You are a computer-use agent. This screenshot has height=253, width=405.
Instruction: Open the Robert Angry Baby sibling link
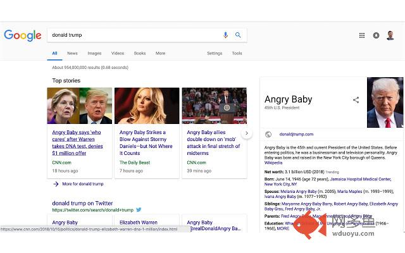tap(351, 204)
